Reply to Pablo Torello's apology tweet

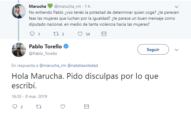coord(15,107)
